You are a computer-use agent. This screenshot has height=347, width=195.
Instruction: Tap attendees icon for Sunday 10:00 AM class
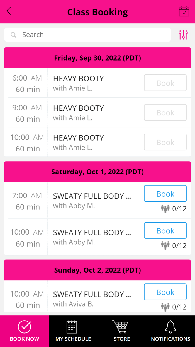pyautogui.click(x=165, y=307)
